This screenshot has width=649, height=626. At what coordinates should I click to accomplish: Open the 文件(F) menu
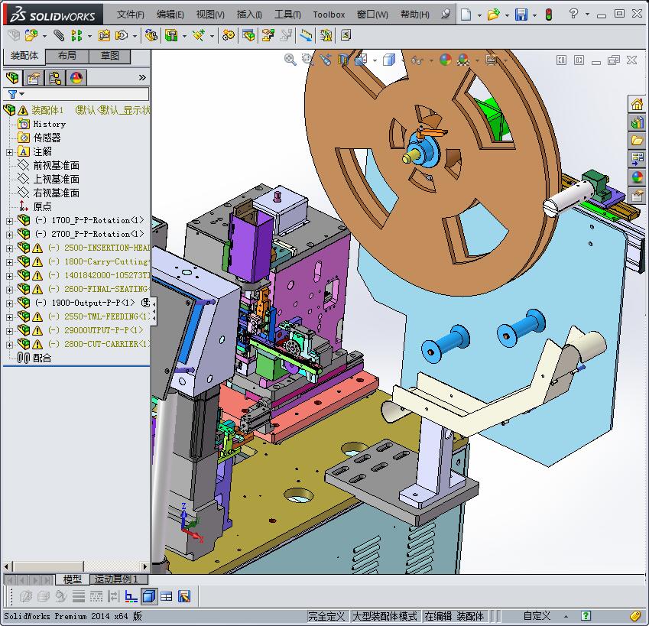click(131, 15)
